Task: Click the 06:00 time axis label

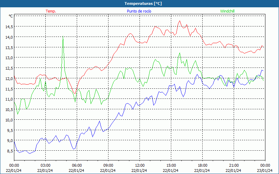Action: click(77, 166)
